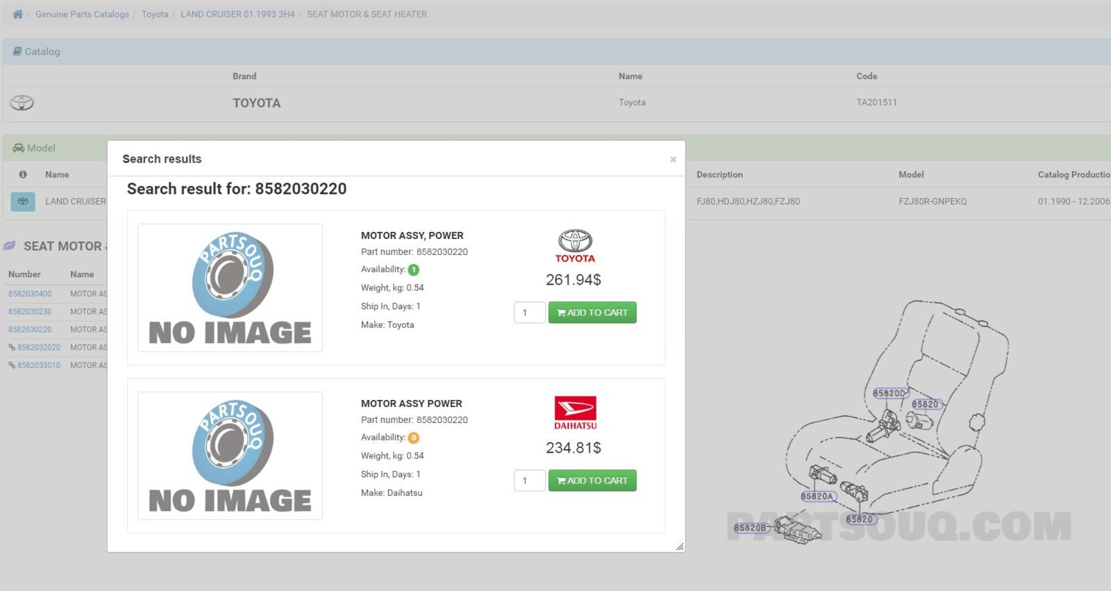Click green availability badge showing 1
The image size is (1111, 591).
pos(413,270)
